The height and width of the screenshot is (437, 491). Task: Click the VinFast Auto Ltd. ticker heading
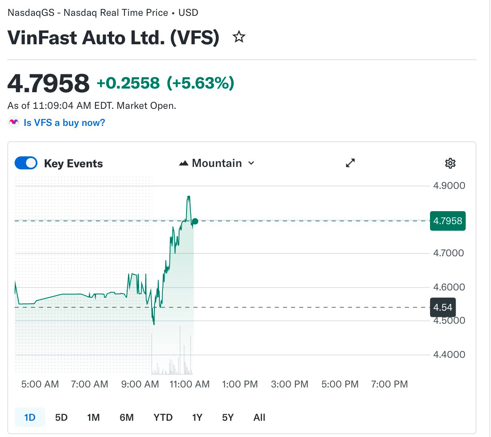tap(114, 37)
